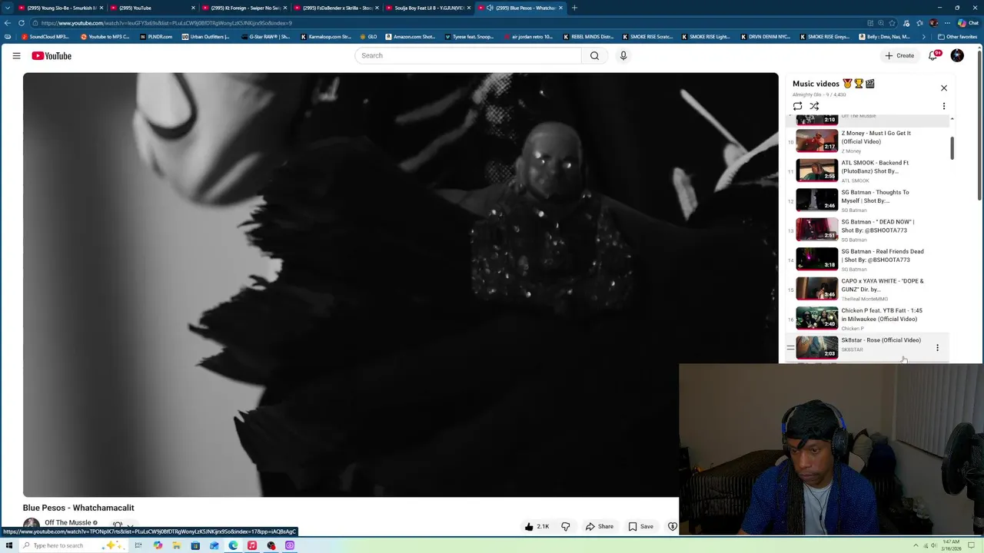
Task: Switch to the FsDaBender x Skrilla tab
Action: tap(334, 8)
